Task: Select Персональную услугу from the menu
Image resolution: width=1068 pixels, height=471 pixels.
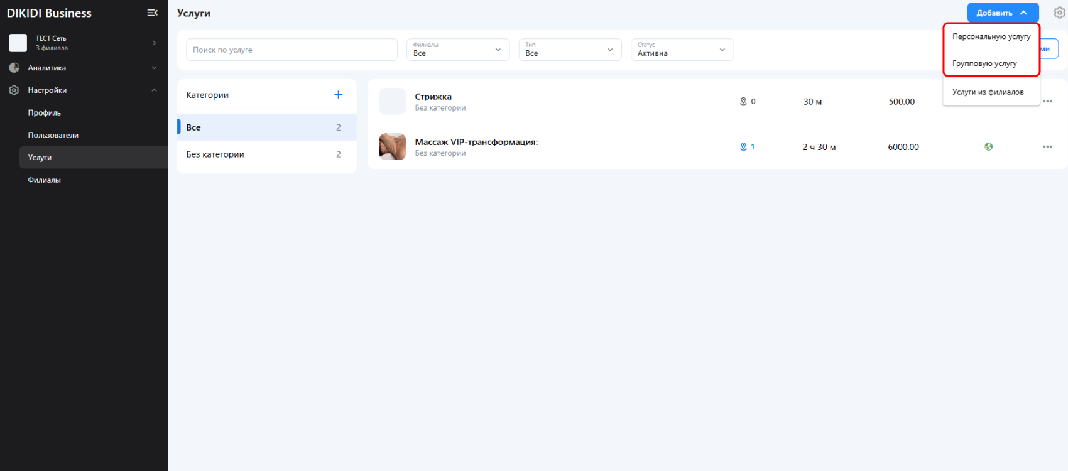Action: [x=991, y=36]
